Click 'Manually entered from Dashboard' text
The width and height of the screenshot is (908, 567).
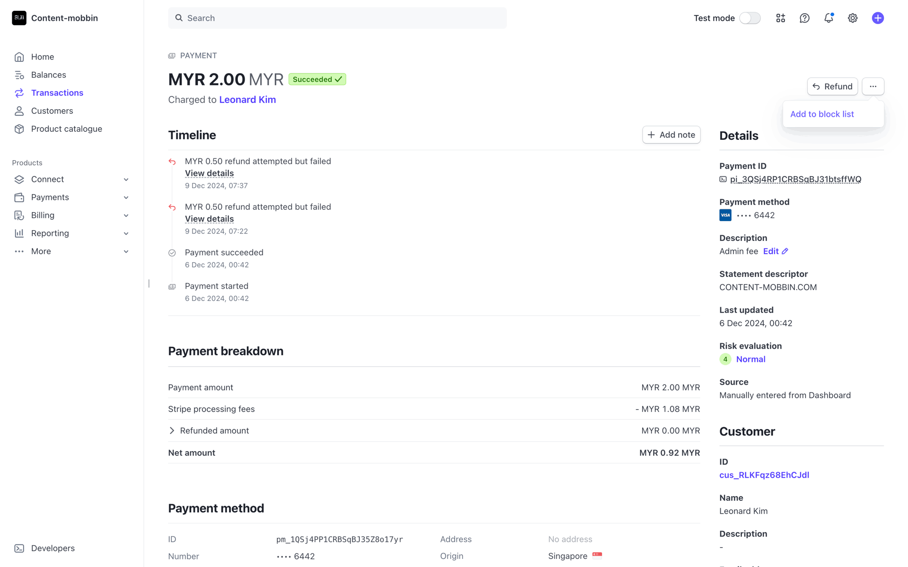click(x=785, y=395)
